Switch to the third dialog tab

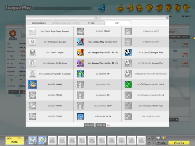(x=91, y=23)
